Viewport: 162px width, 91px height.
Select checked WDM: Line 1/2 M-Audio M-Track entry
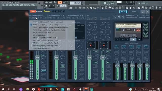coord(46,25)
